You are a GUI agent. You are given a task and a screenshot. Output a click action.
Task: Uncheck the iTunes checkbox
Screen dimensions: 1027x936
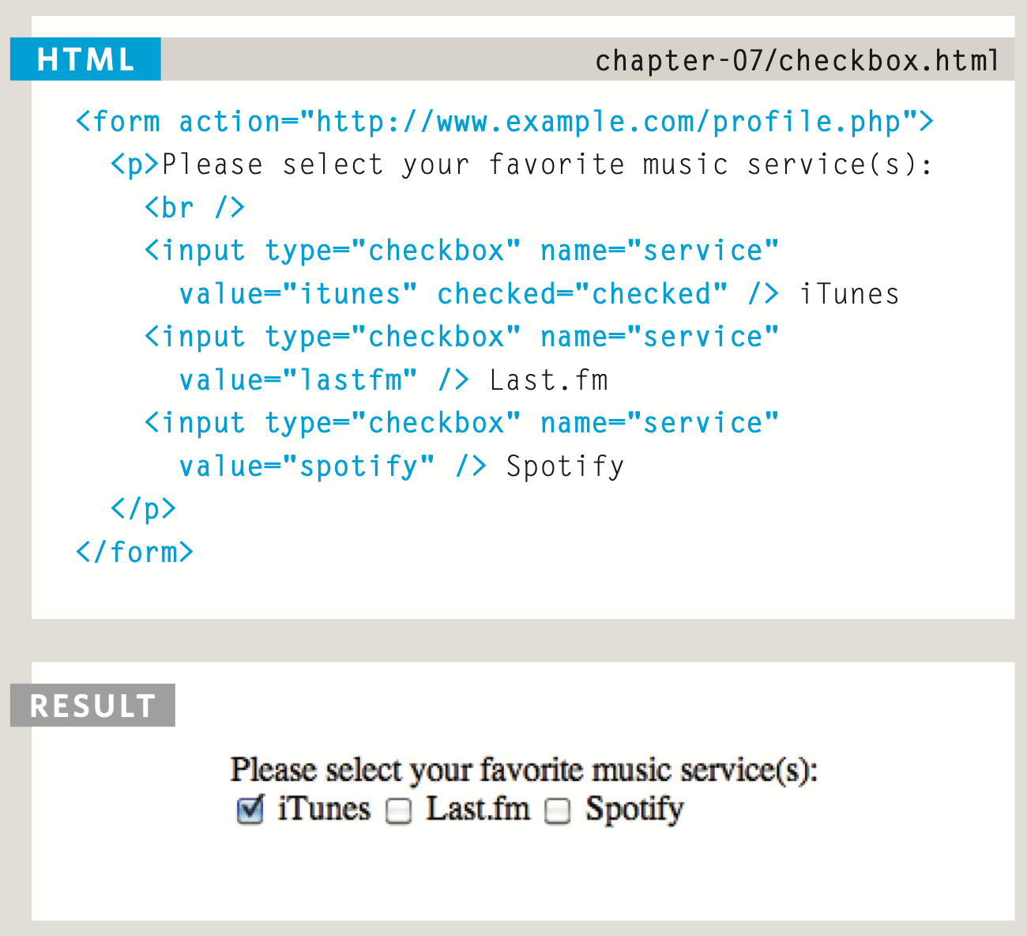250,810
